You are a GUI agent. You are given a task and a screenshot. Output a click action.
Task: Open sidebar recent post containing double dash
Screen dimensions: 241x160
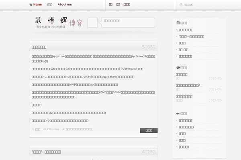pos(191,36)
